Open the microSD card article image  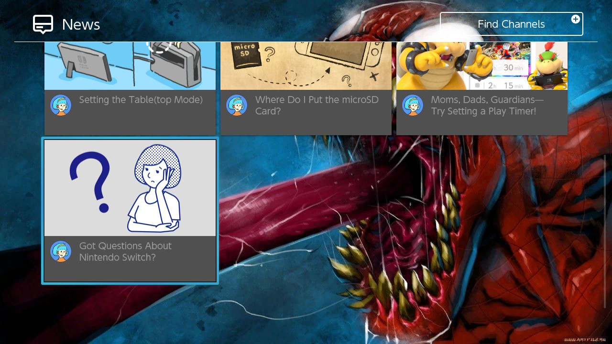306,66
